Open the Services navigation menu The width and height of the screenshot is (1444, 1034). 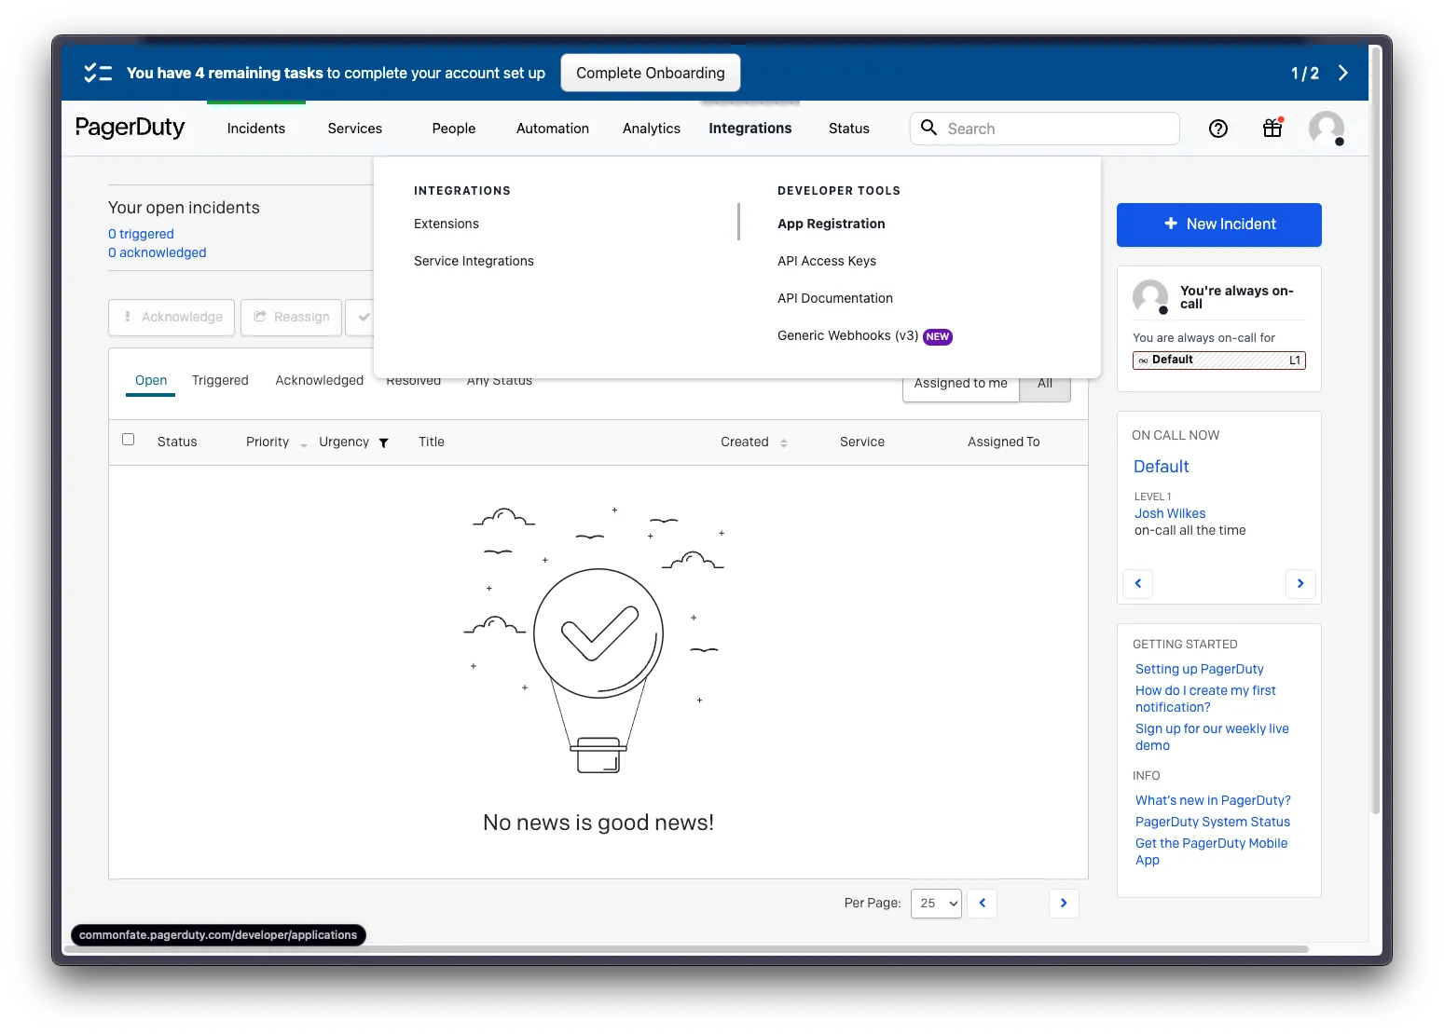354,129
